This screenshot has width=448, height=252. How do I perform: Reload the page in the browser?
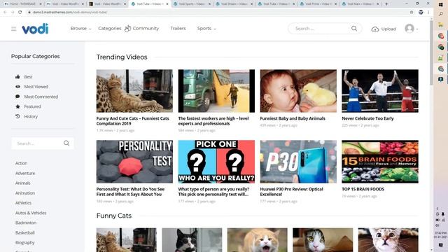coord(20,12)
